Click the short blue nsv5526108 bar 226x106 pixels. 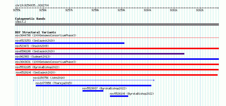[119, 96]
